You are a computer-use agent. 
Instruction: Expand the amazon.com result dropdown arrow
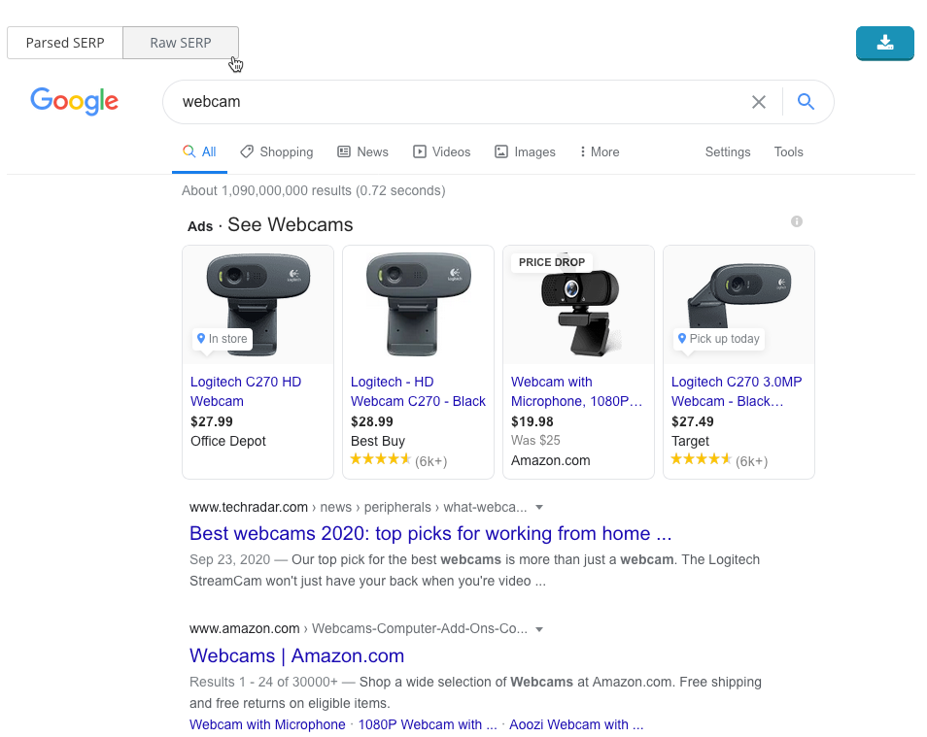pos(539,629)
